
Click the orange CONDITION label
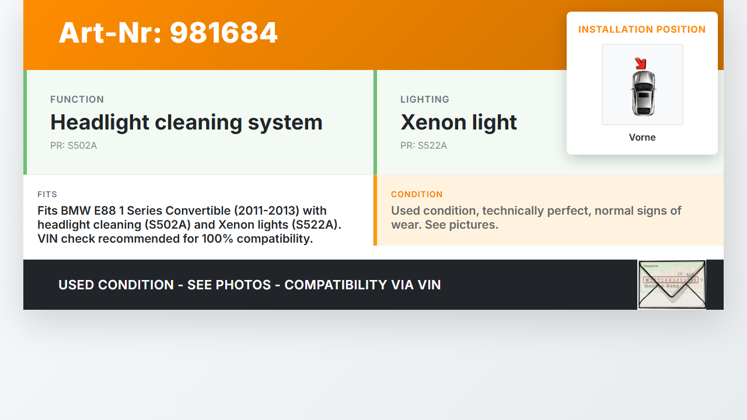tap(417, 194)
